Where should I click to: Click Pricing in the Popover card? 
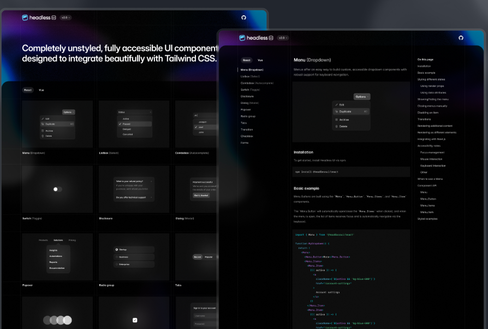click(72, 240)
